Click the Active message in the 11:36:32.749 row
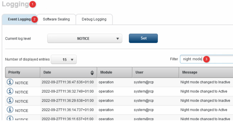Image resolution: width=233 pixels, height=121 pixels. [x=204, y=91]
